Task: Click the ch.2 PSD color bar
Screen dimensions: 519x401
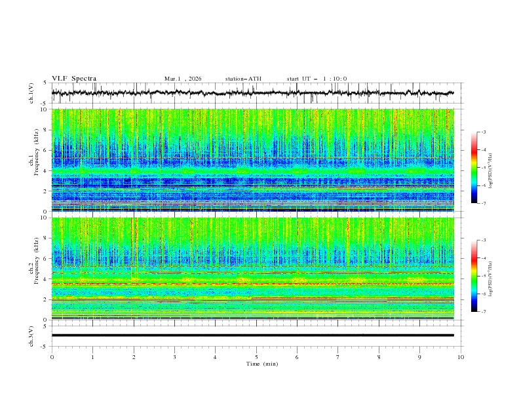Action: point(474,276)
